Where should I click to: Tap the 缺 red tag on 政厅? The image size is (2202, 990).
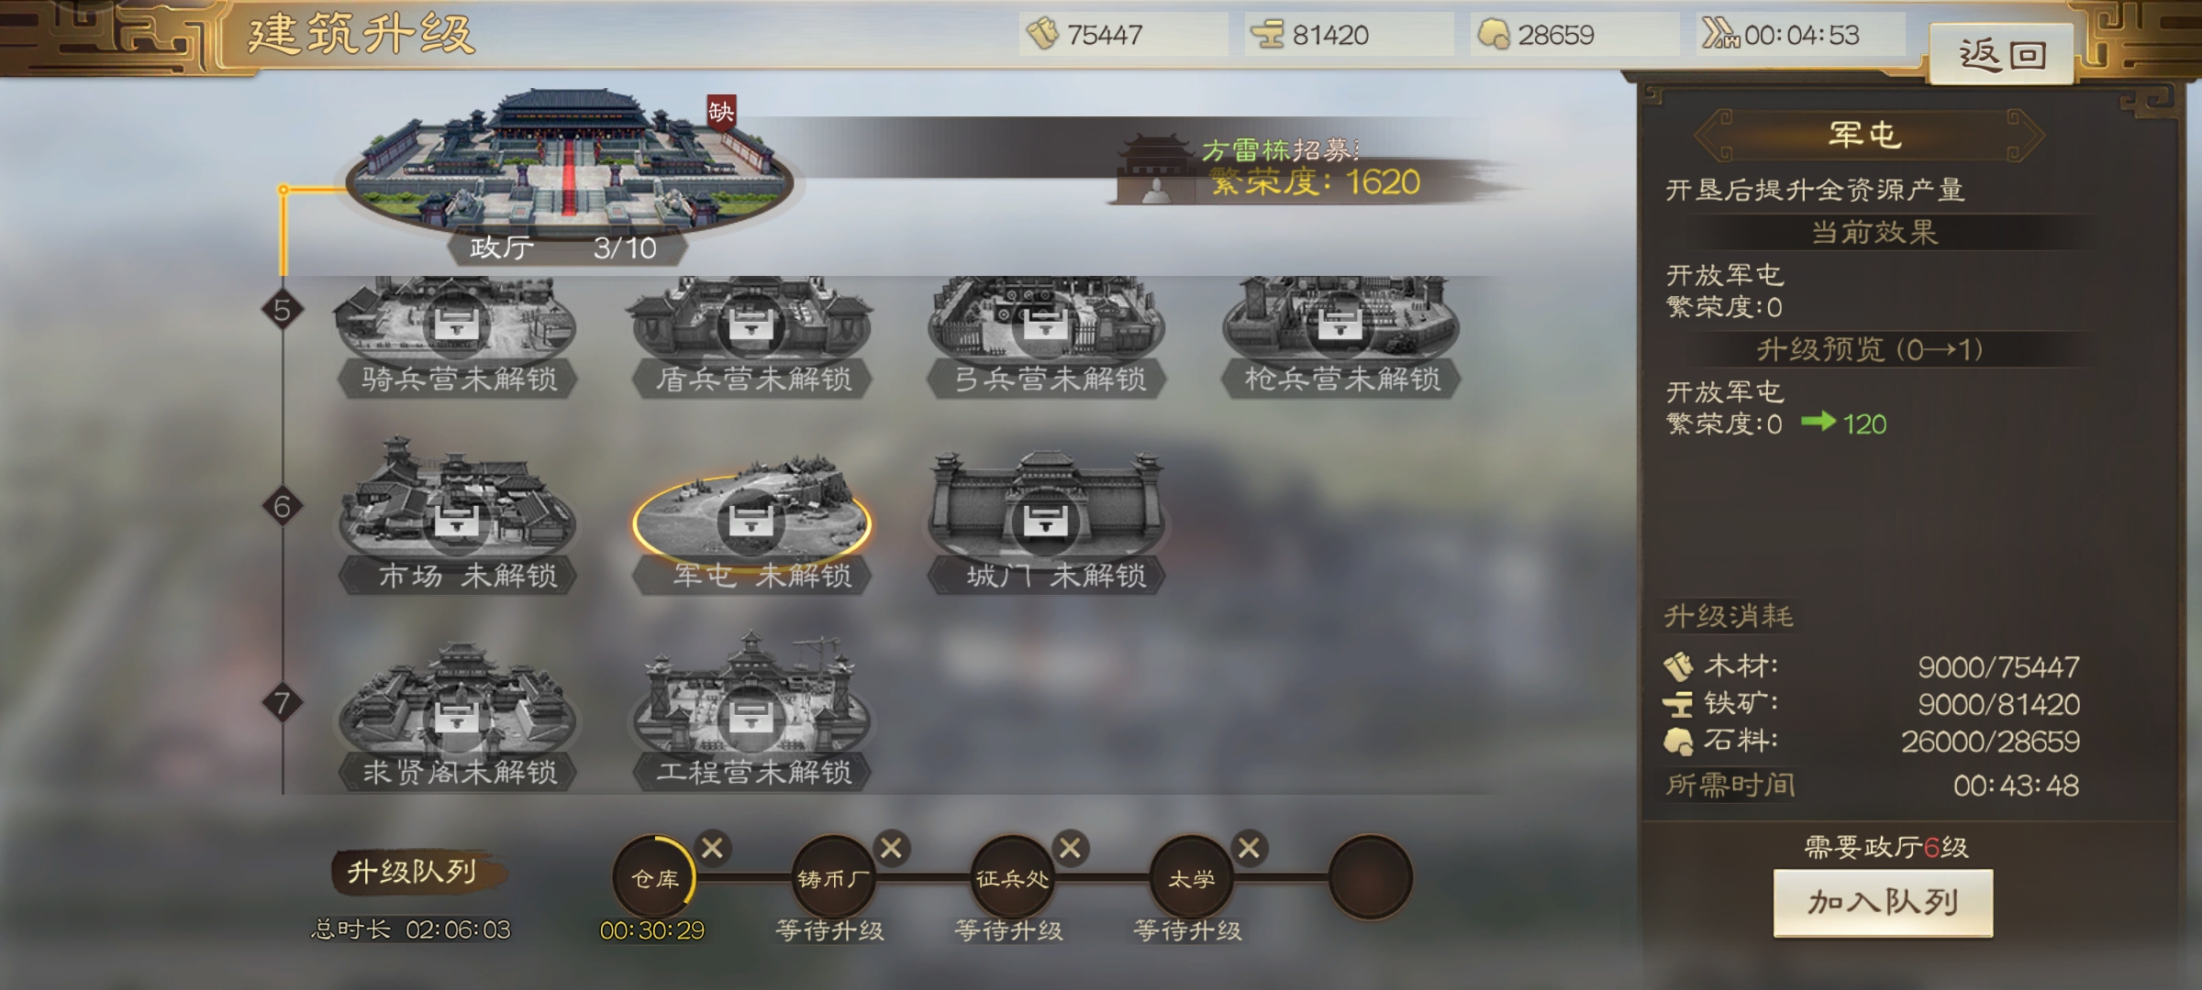pyautogui.click(x=721, y=113)
